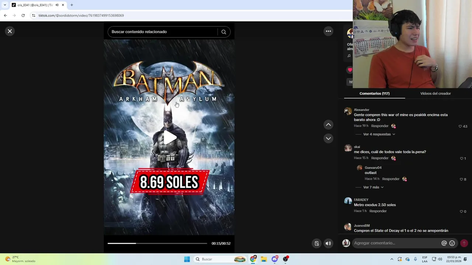
Task: Play the paused Batman Arkham Asylum video
Action: click(x=169, y=137)
